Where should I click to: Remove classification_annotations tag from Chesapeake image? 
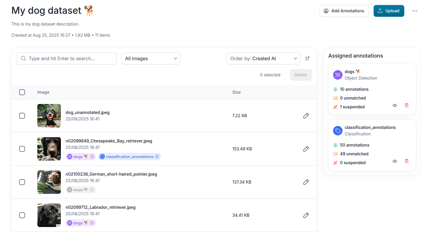pyautogui.click(x=157, y=157)
